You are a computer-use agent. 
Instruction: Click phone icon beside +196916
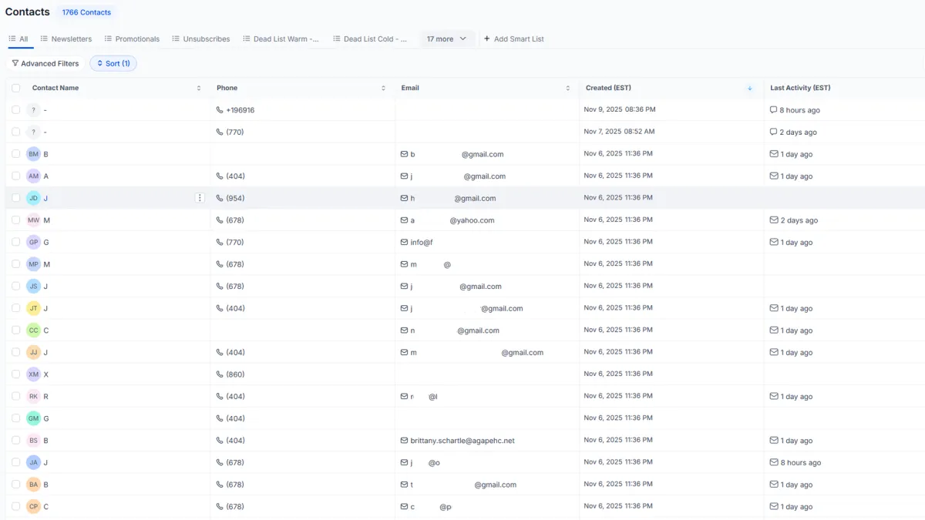pos(220,110)
